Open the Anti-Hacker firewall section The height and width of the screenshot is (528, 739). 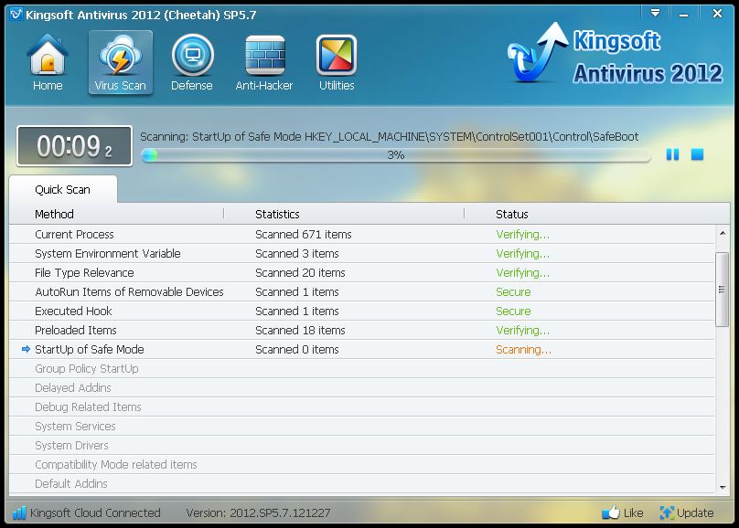(264, 63)
